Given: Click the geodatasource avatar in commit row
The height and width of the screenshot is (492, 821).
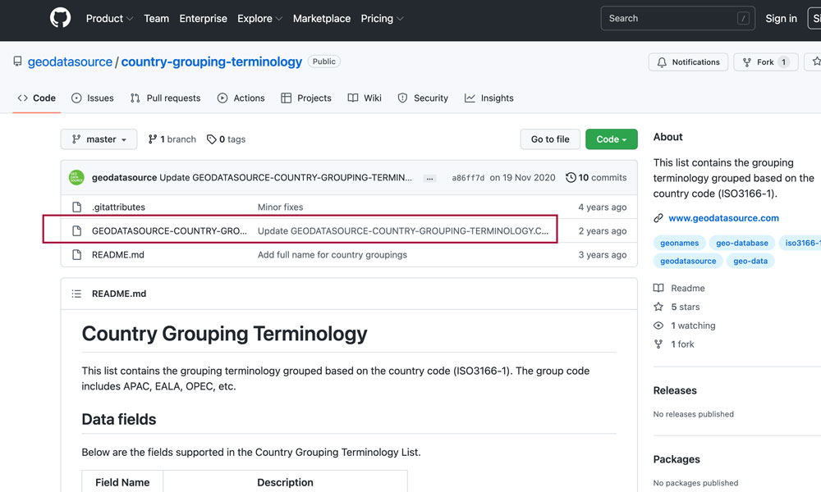Looking at the screenshot, I should click(x=76, y=177).
